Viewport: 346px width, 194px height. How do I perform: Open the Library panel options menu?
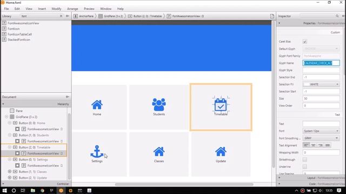click(68, 16)
